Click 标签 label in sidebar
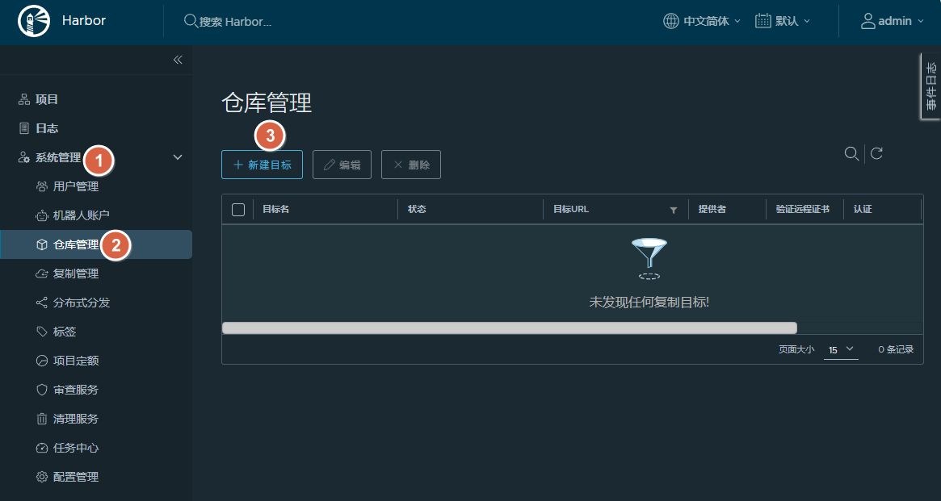The width and height of the screenshot is (941, 501). pos(65,332)
